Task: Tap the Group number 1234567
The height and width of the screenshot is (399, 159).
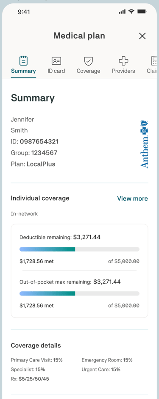Action: [x=44, y=153]
